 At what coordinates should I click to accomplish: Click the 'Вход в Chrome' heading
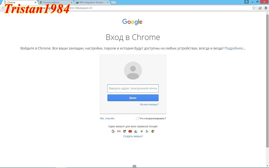pos(133,37)
